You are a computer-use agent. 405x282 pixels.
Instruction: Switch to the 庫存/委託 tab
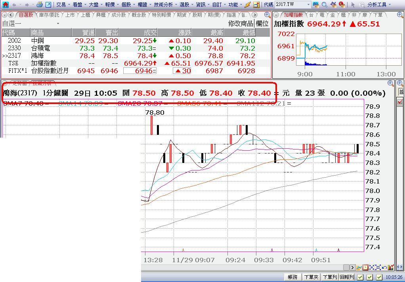[49, 15]
